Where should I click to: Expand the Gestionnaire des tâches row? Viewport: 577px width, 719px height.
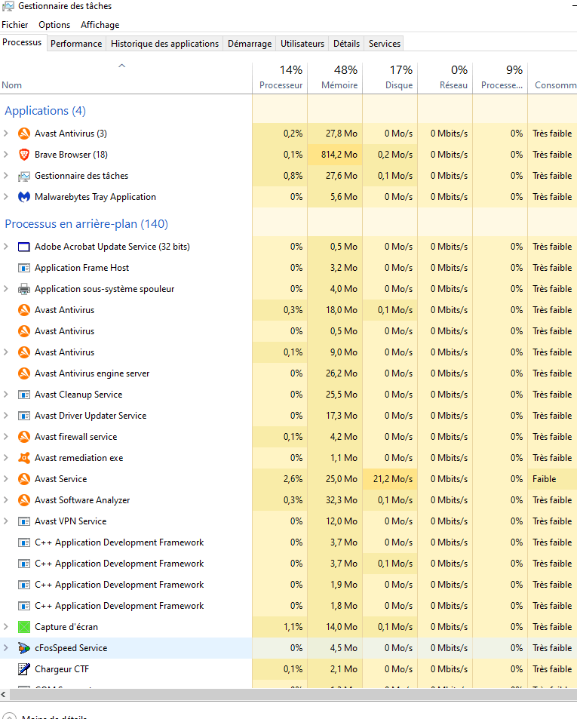point(5,176)
